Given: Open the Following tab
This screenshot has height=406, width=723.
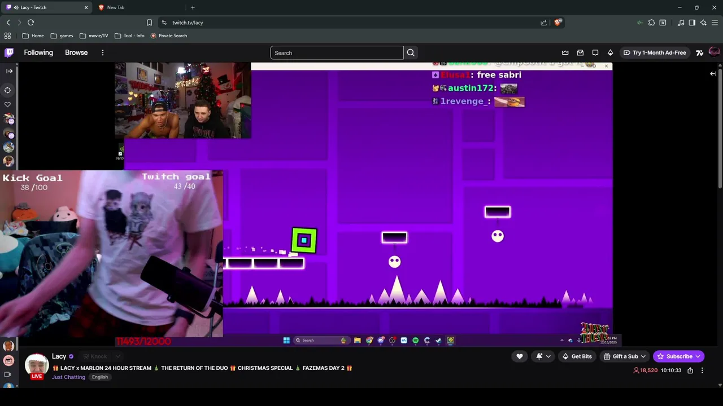Looking at the screenshot, I should (38, 52).
